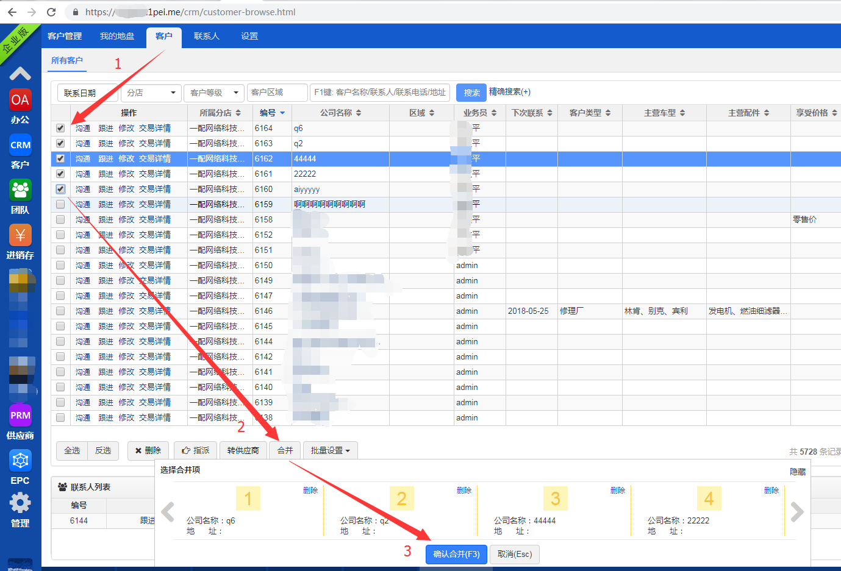Click the next arrow in merge panel
The height and width of the screenshot is (571, 841).
click(796, 512)
